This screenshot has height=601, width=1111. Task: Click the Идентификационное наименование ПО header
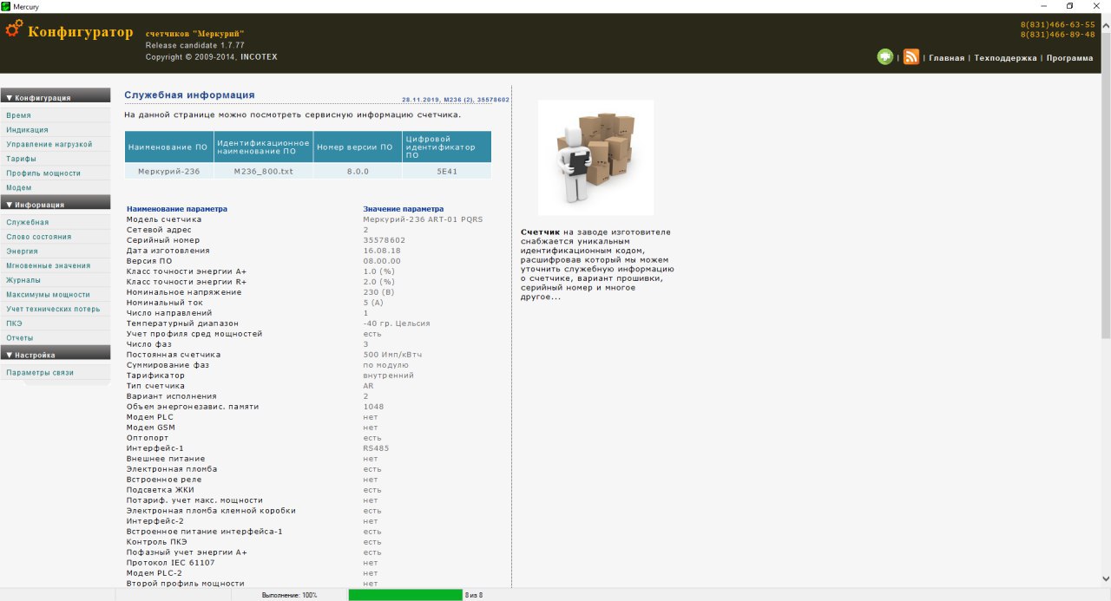tap(263, 147)
